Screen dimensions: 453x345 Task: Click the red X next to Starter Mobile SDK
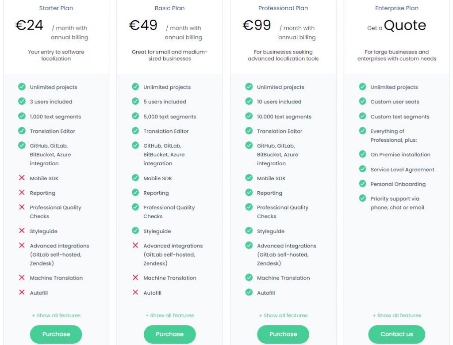[22, 178]
